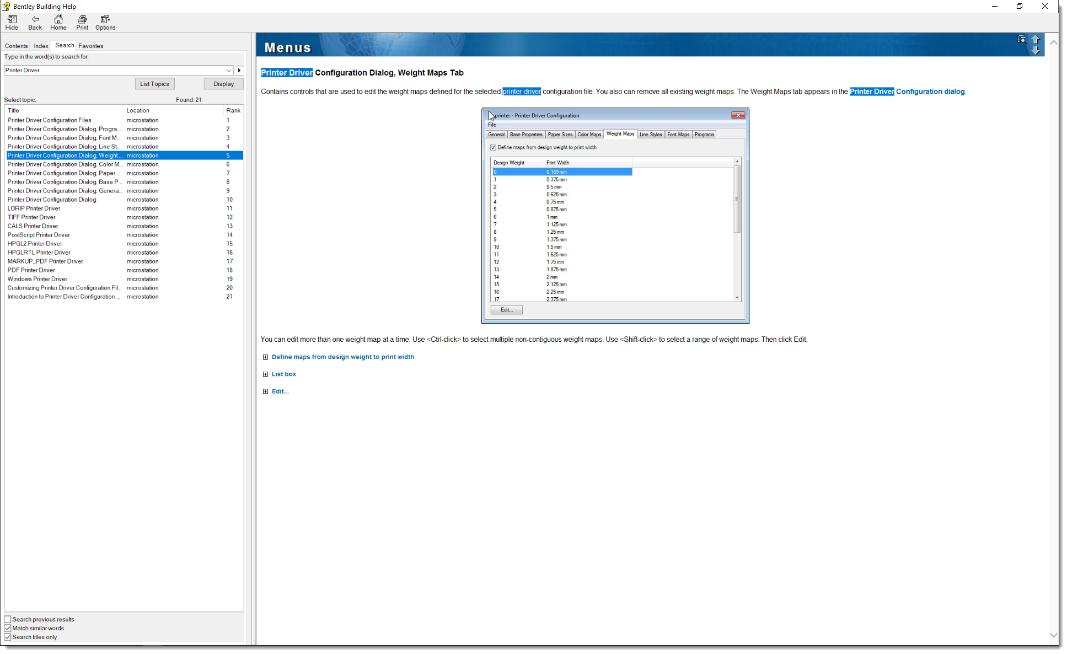Screen dimensions: 1067x654
Task: Open the Options toolbar menu
Action: (x=105, y=23)
